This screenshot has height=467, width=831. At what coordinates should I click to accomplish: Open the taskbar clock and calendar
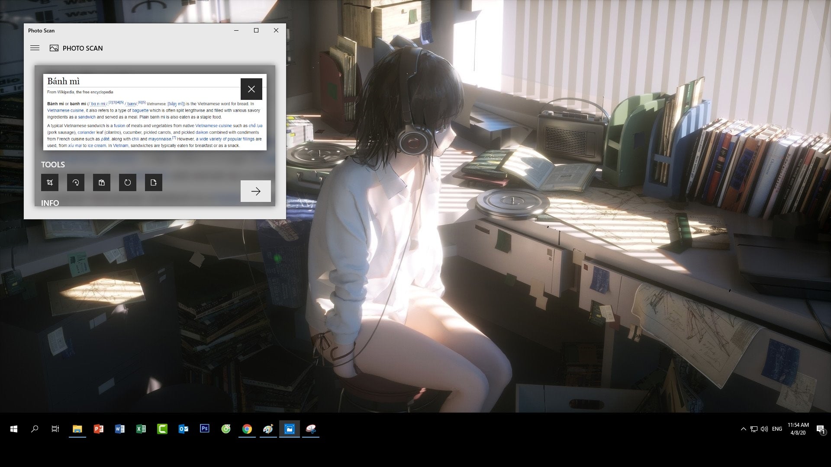point(798,429)
